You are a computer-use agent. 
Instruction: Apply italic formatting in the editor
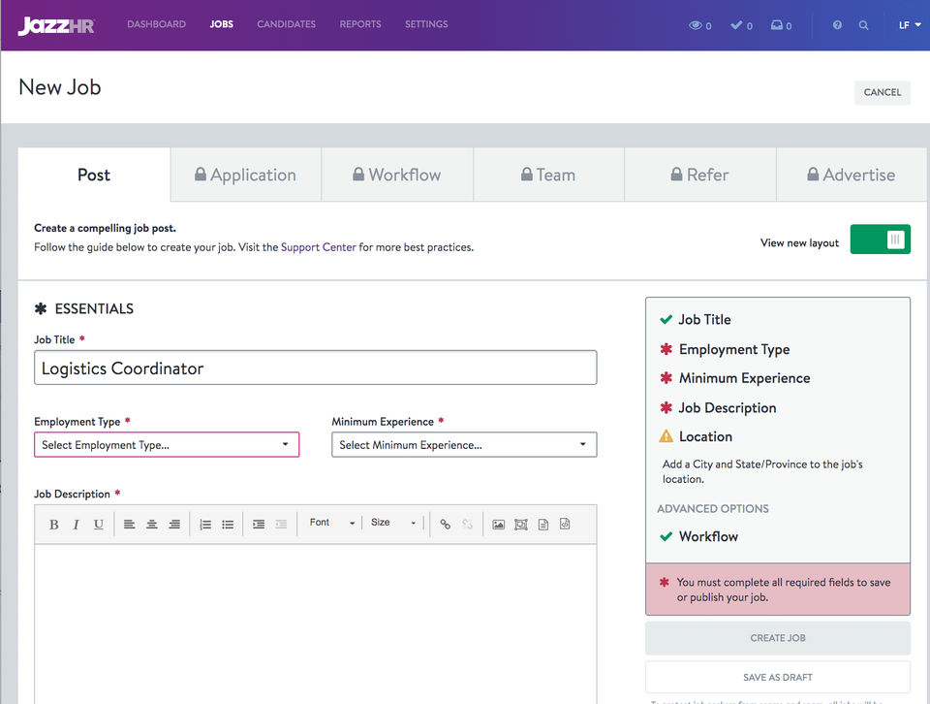(76, 525)
